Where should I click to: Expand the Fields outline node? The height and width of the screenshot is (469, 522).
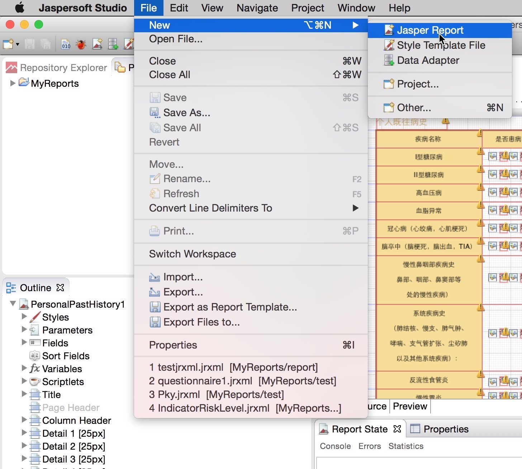coord(24,342)
